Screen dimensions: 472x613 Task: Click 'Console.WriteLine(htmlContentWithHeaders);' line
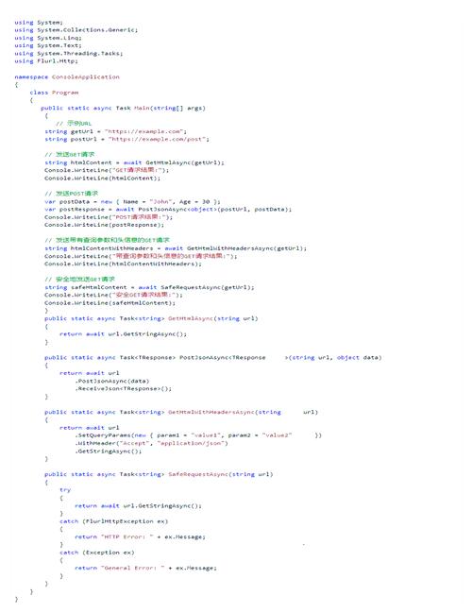click(x=123, y=264)
